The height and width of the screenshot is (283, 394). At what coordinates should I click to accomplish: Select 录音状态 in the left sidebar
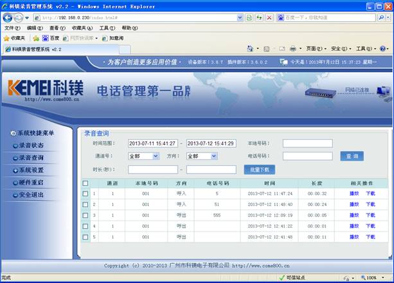31,145
